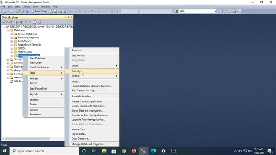Open the View menu
Viewport: 276px width, 155px height.
point(17,6)
